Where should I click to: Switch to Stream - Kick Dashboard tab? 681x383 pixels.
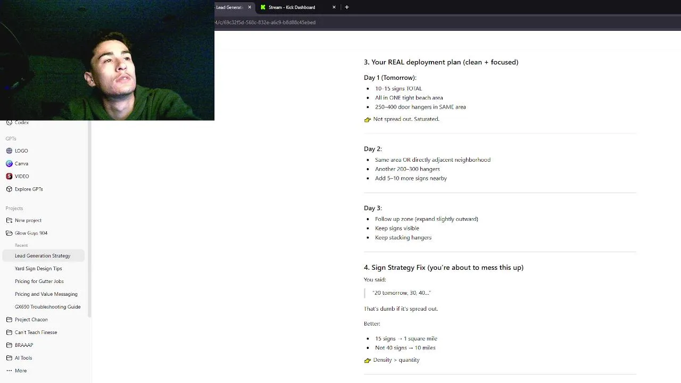click(x=298, y=7)
